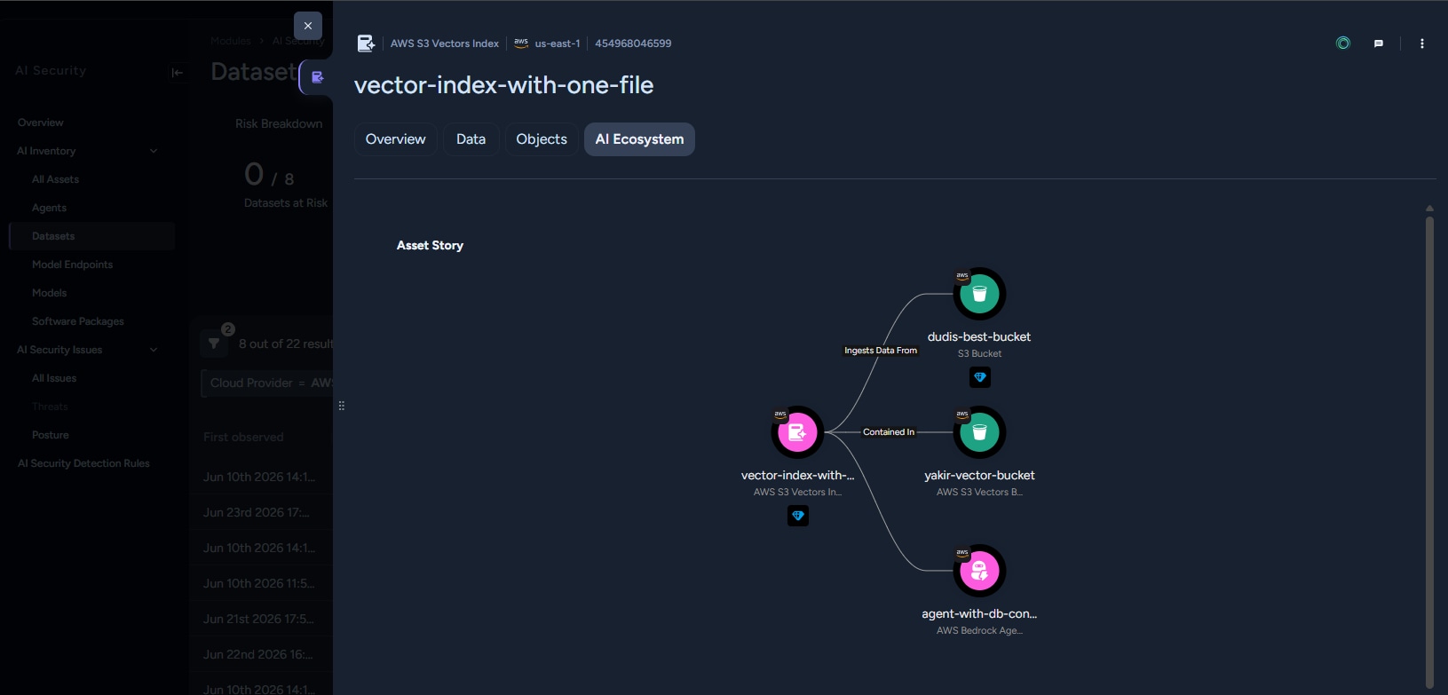Click the Jun 22nd 2026 table row
Viewport: 1448px width, 695px height.
point(261,654)
